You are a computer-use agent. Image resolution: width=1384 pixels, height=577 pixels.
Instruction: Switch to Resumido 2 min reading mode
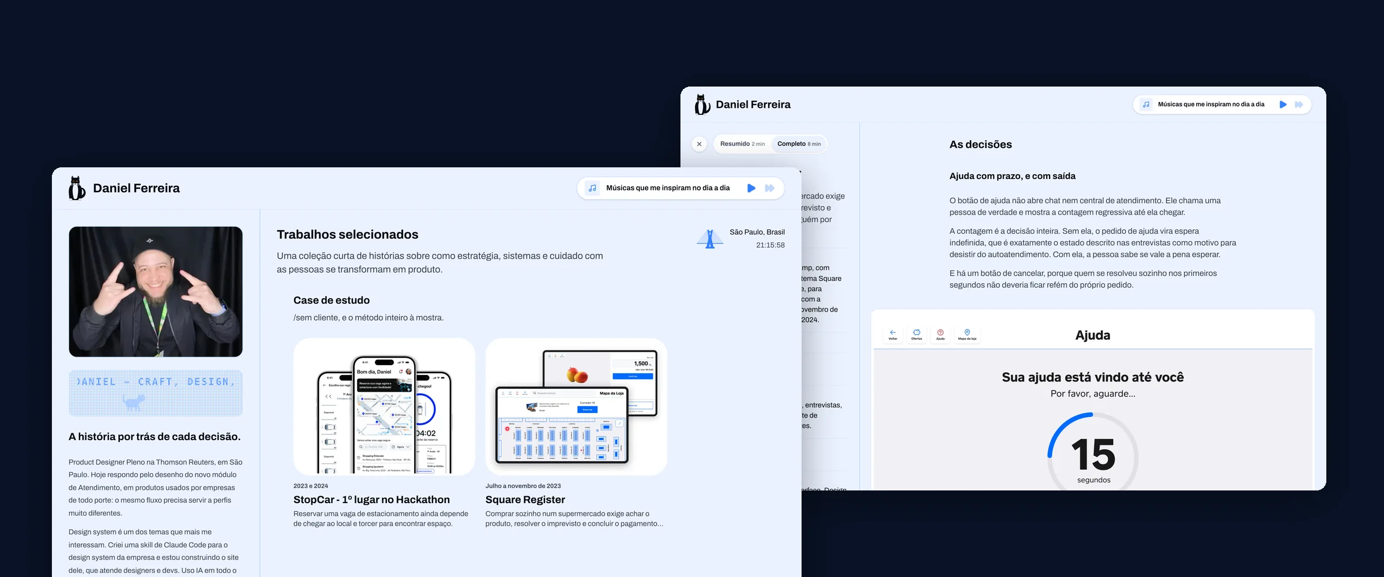[x=742, y=144]
